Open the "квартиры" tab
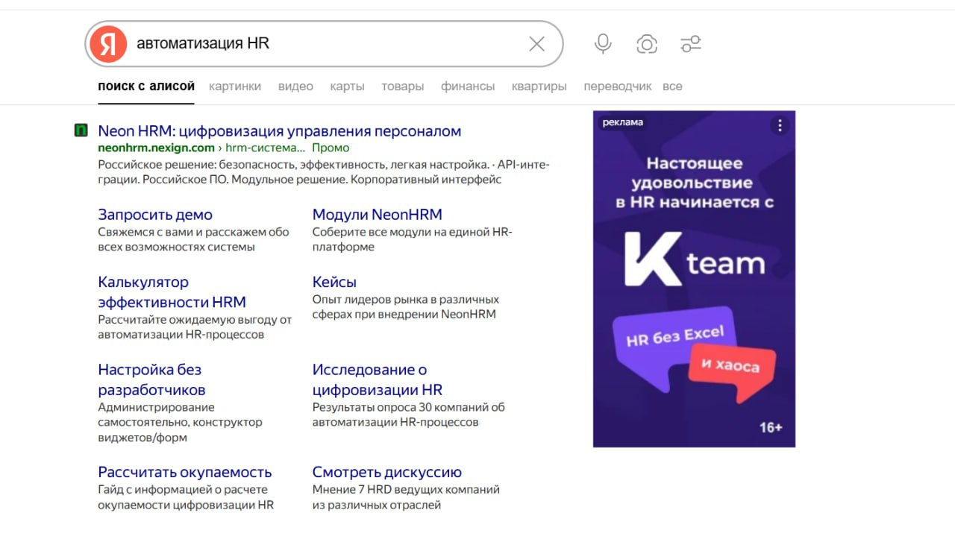 pos(539,86)
